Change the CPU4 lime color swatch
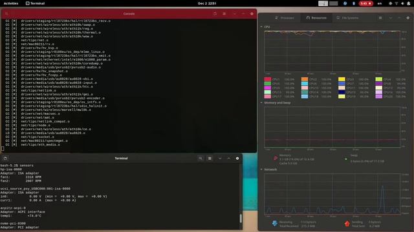The width and height of the screenshot is (414, 232). coord(379,79)
